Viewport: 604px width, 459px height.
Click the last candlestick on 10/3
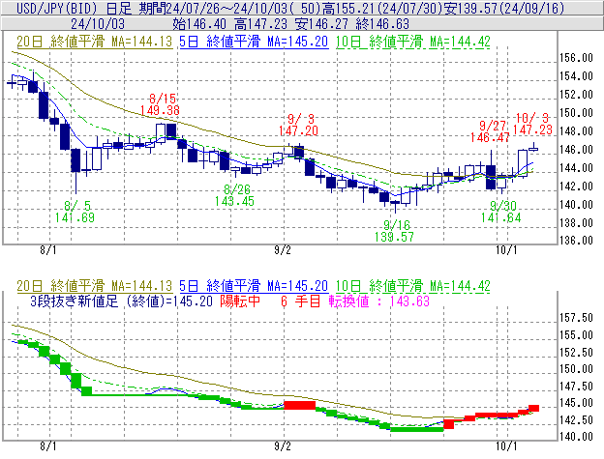533,149
